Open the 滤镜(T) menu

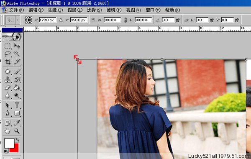[114, 10]
